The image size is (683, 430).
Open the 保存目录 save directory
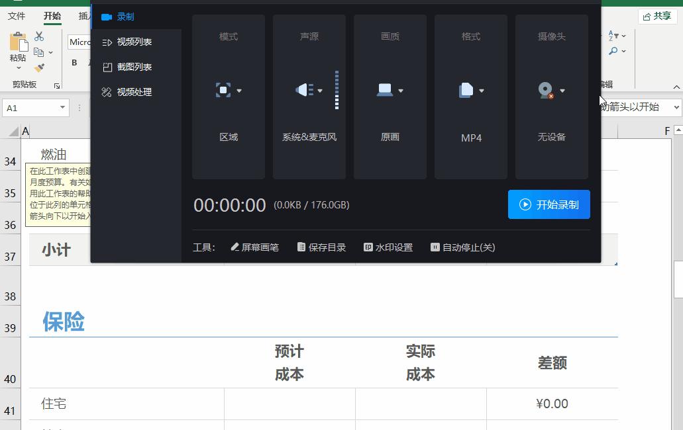point(321,247)
